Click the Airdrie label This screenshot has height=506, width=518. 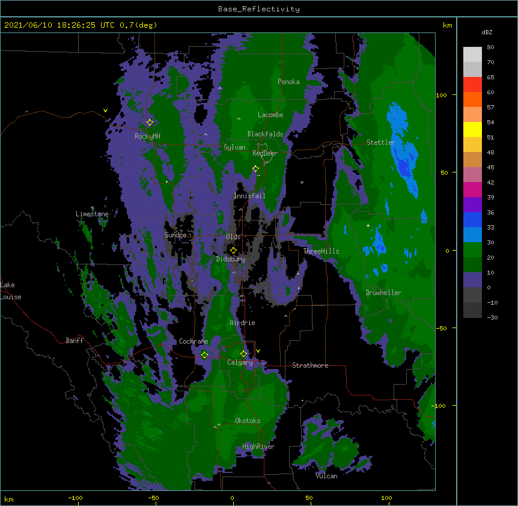click(x=243, y=323)
